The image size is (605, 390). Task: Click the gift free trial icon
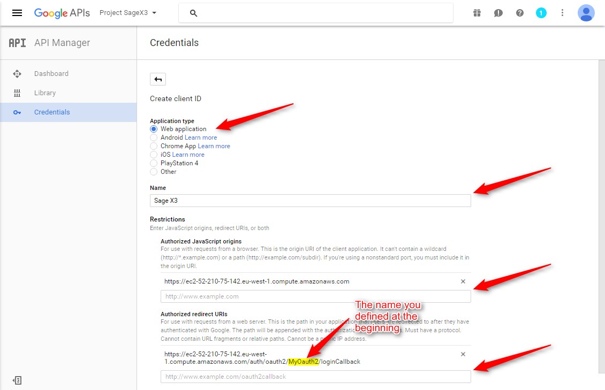coord(477,13)
